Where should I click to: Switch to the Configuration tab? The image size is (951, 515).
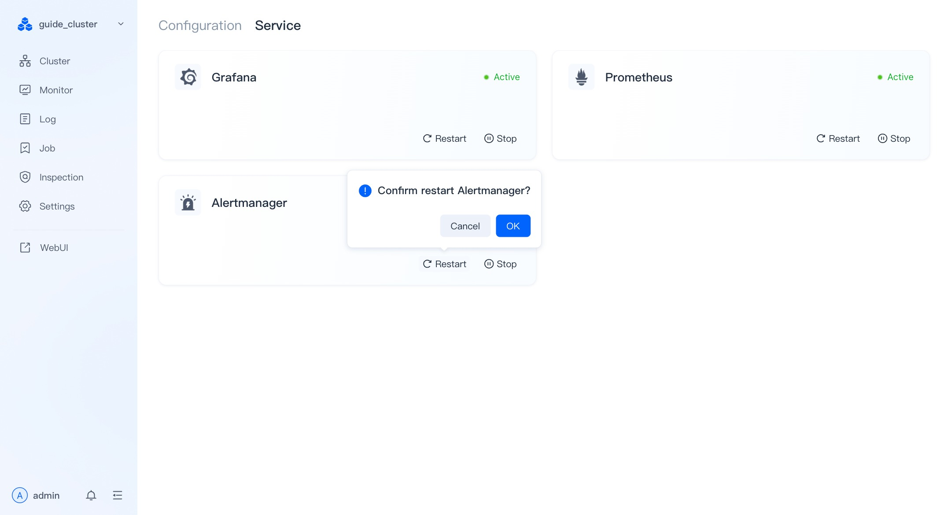[x=200, y=26]
